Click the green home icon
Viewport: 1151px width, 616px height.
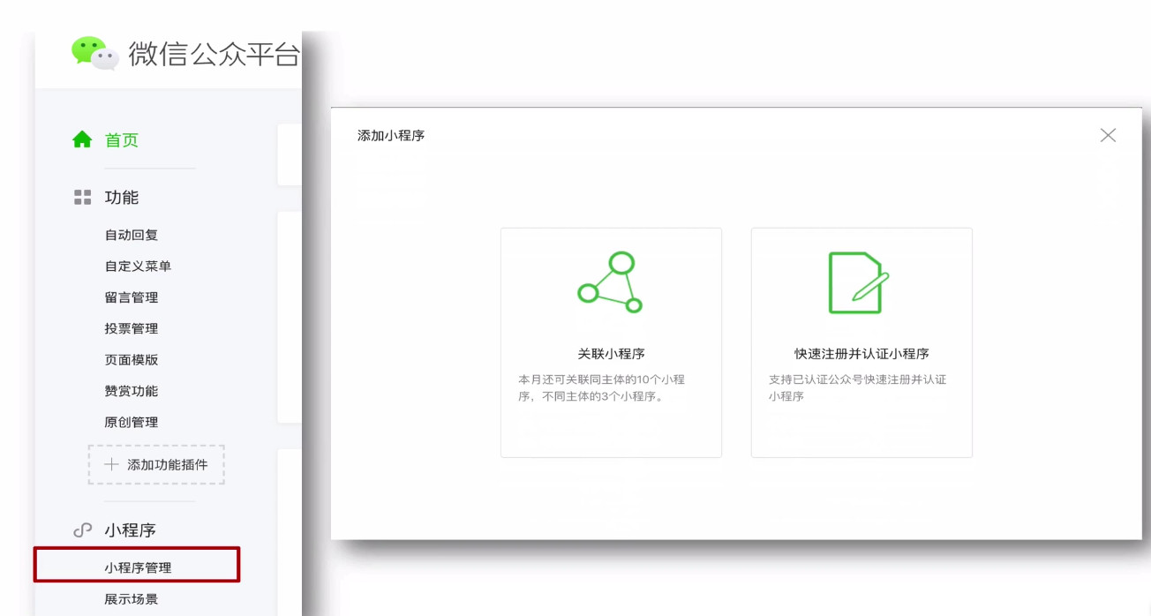click(x=82, y=139)
